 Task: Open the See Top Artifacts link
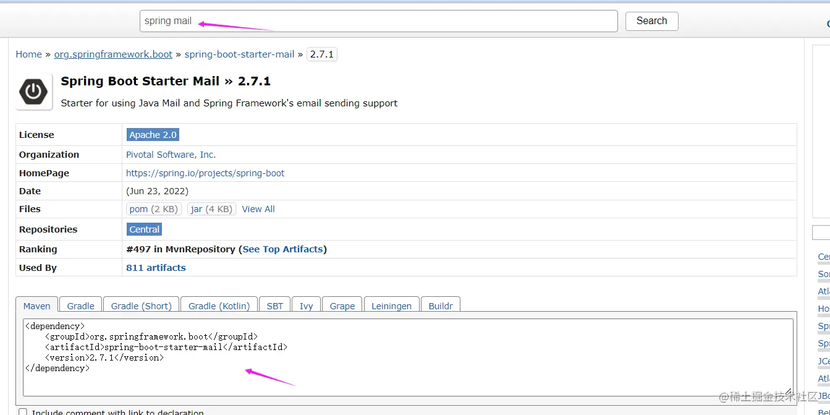(x=282, y=249)
